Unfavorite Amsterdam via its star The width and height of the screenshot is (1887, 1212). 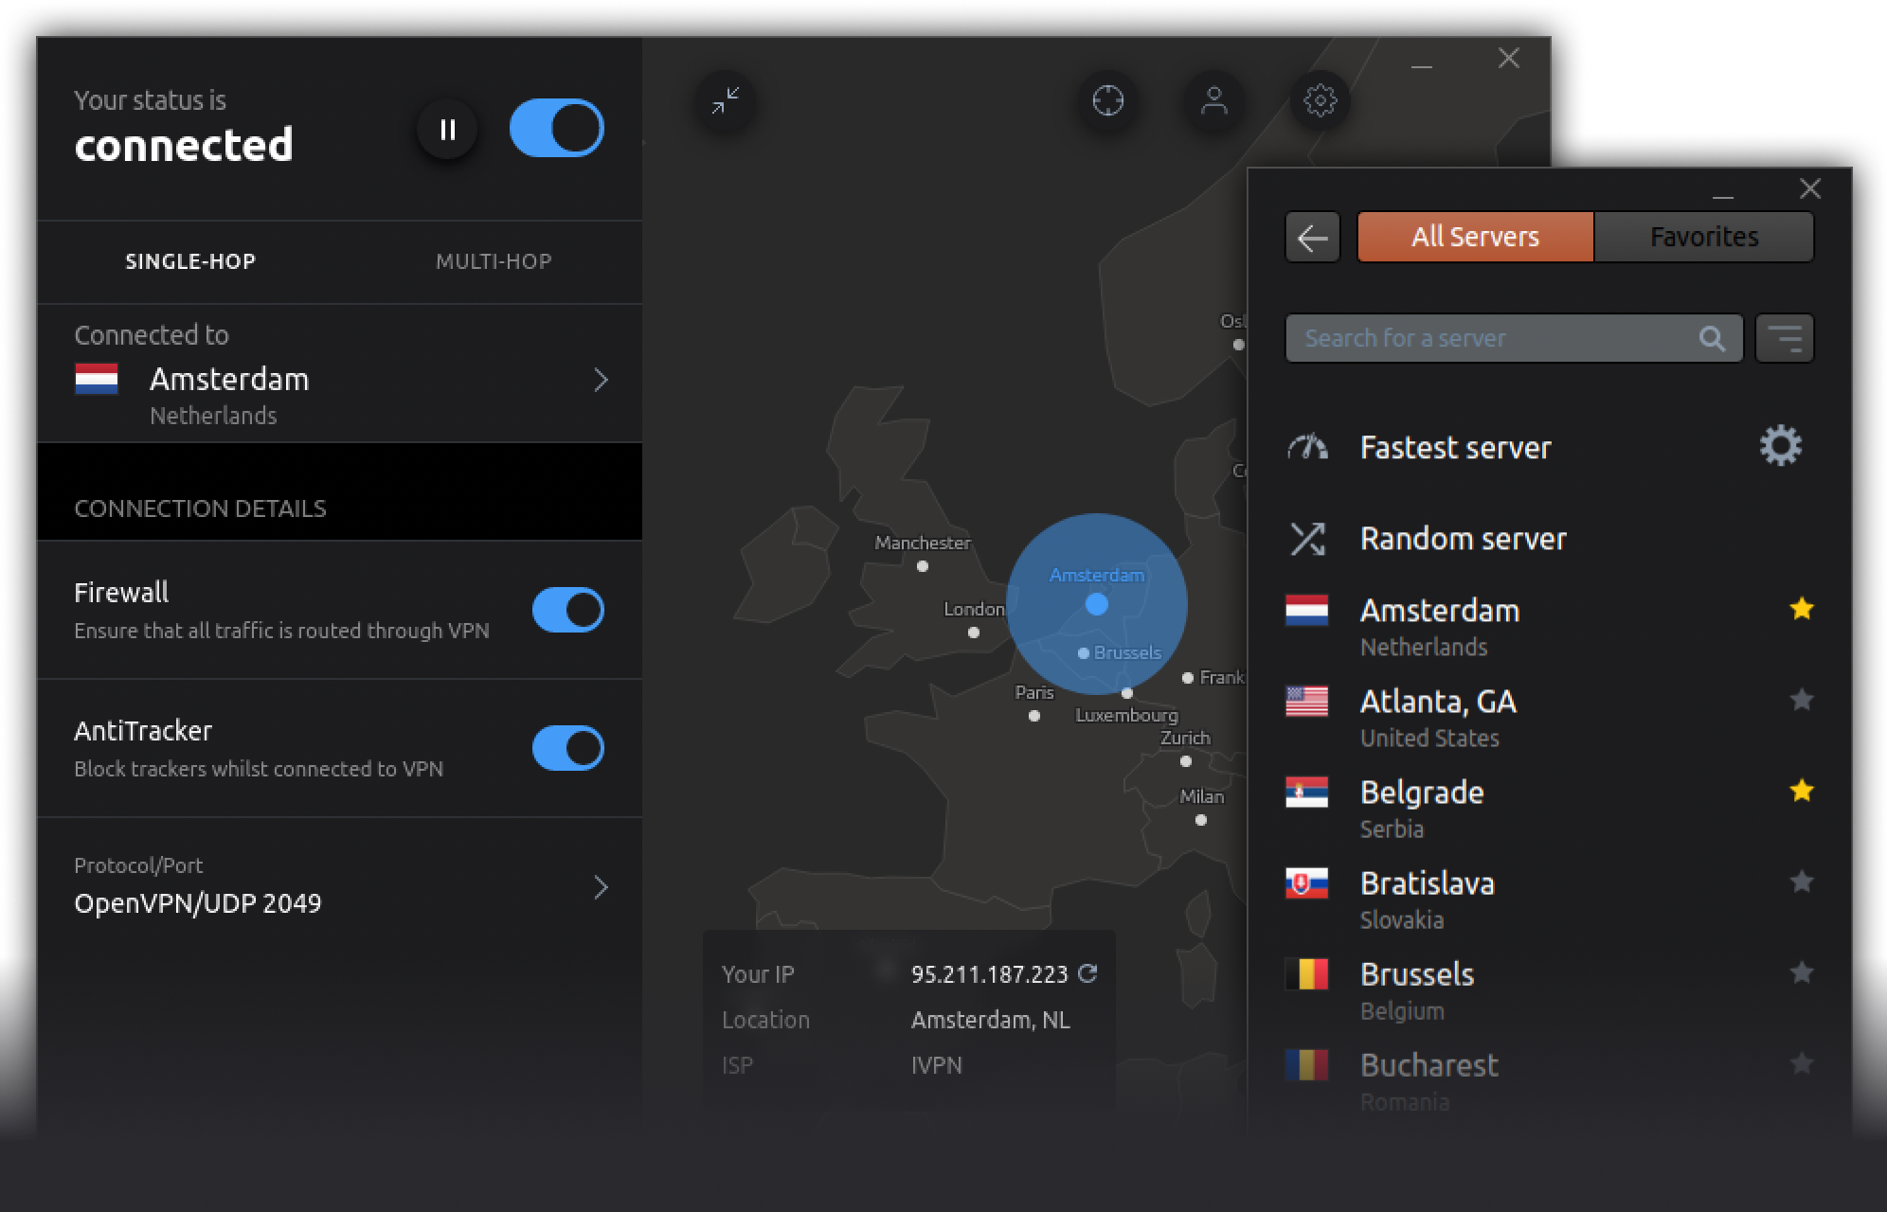pos(1802,609)
